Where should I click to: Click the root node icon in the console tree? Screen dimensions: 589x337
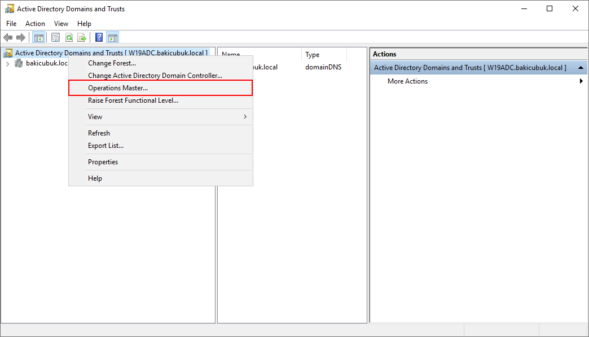tap(8, 53)
